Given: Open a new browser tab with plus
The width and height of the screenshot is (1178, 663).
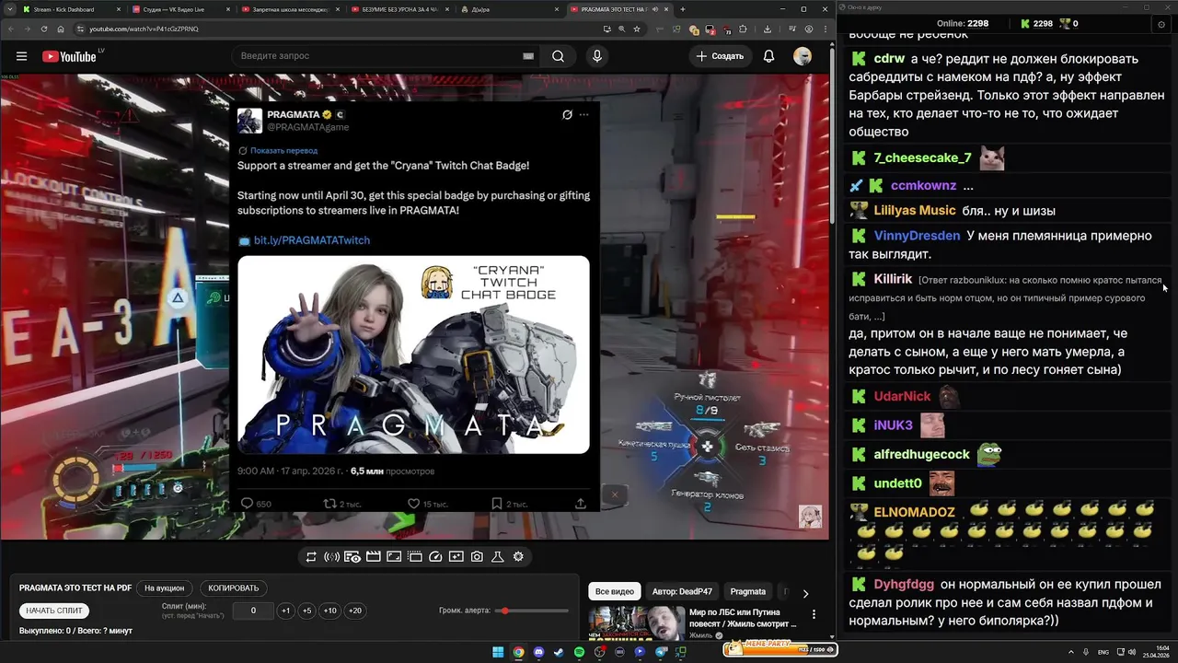Looking at the screenshot, I should click(x=682, y=9).
